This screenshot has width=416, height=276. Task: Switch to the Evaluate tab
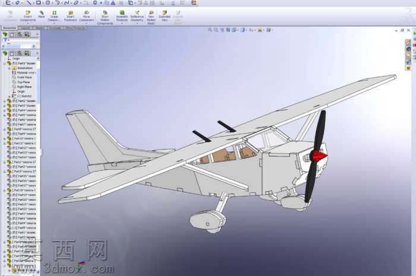tap(55, 28)
